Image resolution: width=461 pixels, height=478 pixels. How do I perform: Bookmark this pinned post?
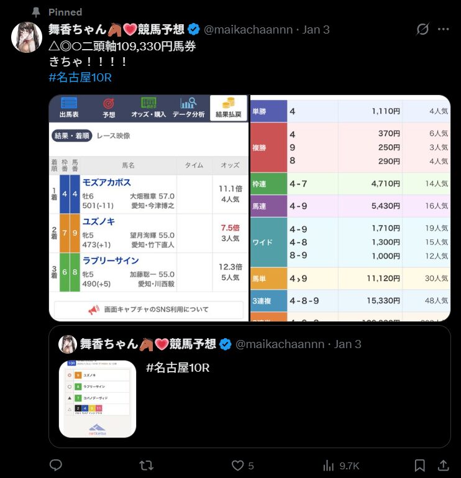pos(419,466)
